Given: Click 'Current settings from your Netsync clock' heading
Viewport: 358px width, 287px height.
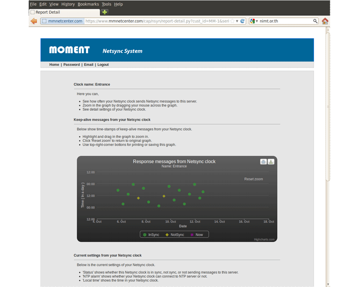Looking at the screenshot, I should (x=107, y=255).
